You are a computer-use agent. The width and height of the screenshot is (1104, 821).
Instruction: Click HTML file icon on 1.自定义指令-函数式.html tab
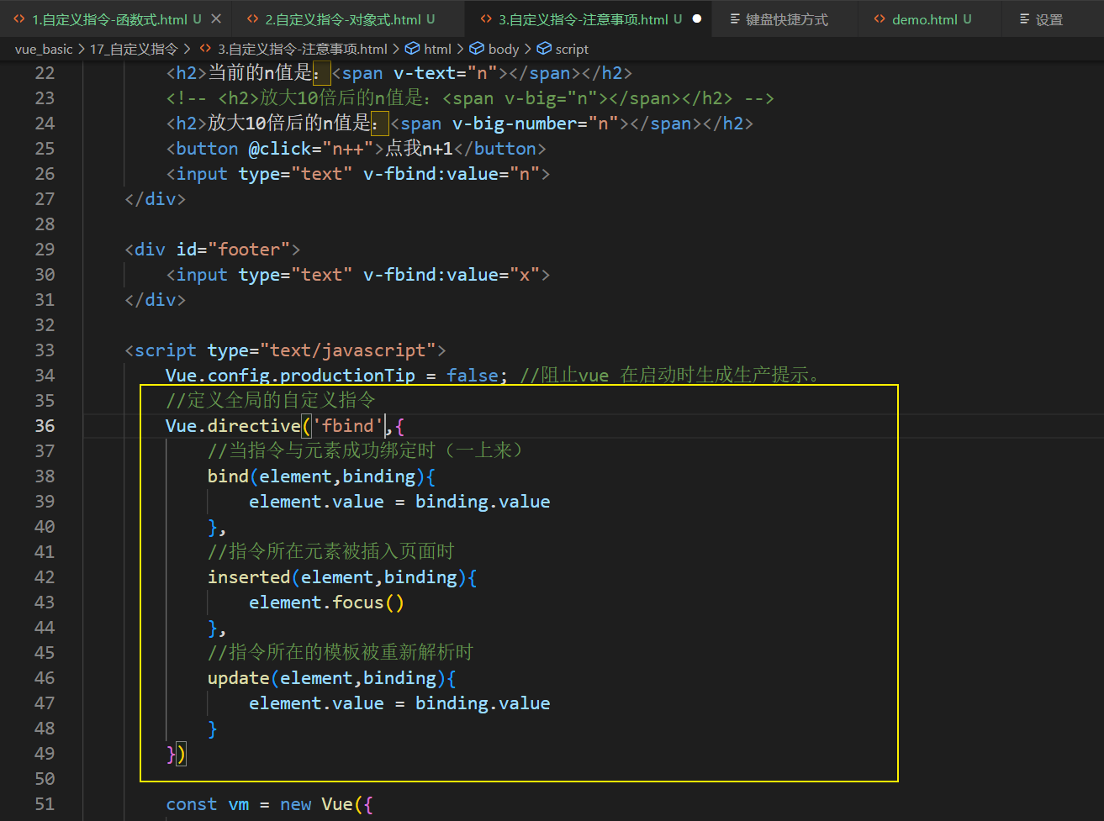(x=19, y=18)
